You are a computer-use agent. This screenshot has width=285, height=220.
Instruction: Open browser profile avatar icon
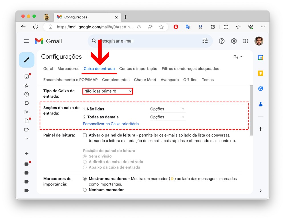click(x=47, y=17)
